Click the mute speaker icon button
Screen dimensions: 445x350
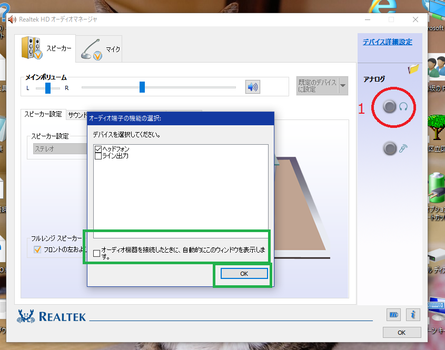[x=253, y=87]
